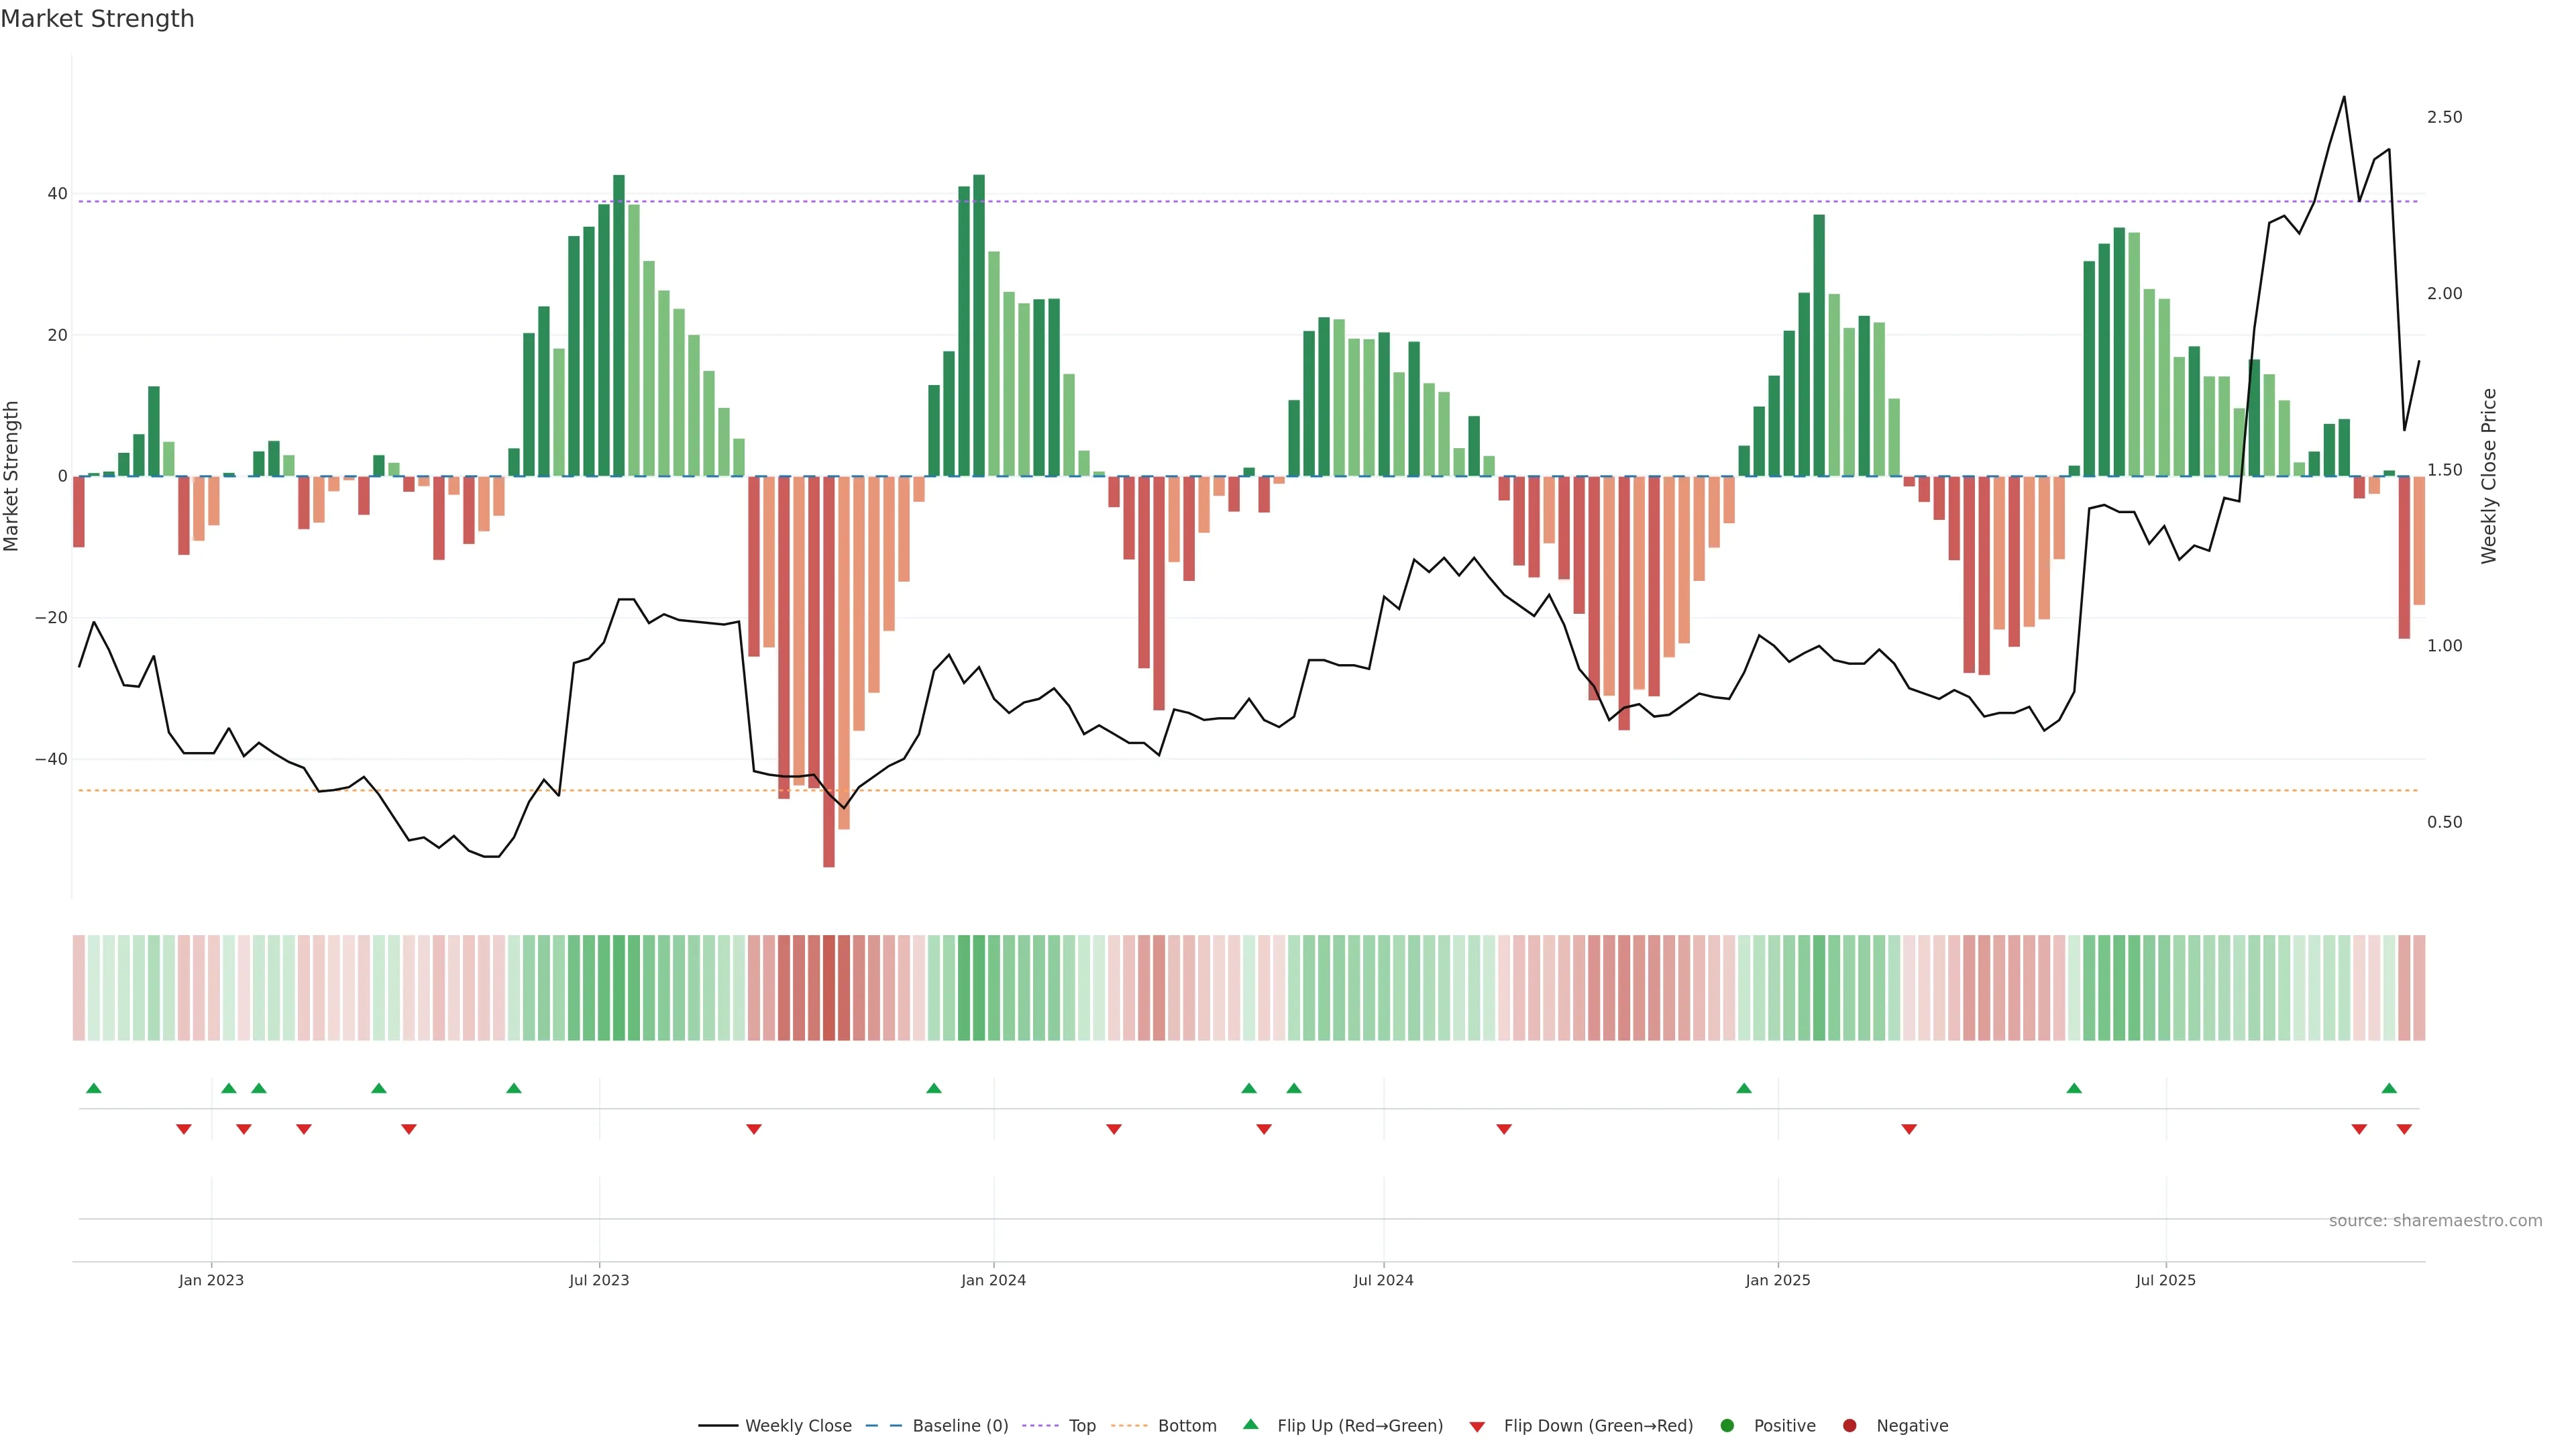This screenshot has height=1449, width=2576.
Task: Click the Market Strength chart title
Action: 97,19
